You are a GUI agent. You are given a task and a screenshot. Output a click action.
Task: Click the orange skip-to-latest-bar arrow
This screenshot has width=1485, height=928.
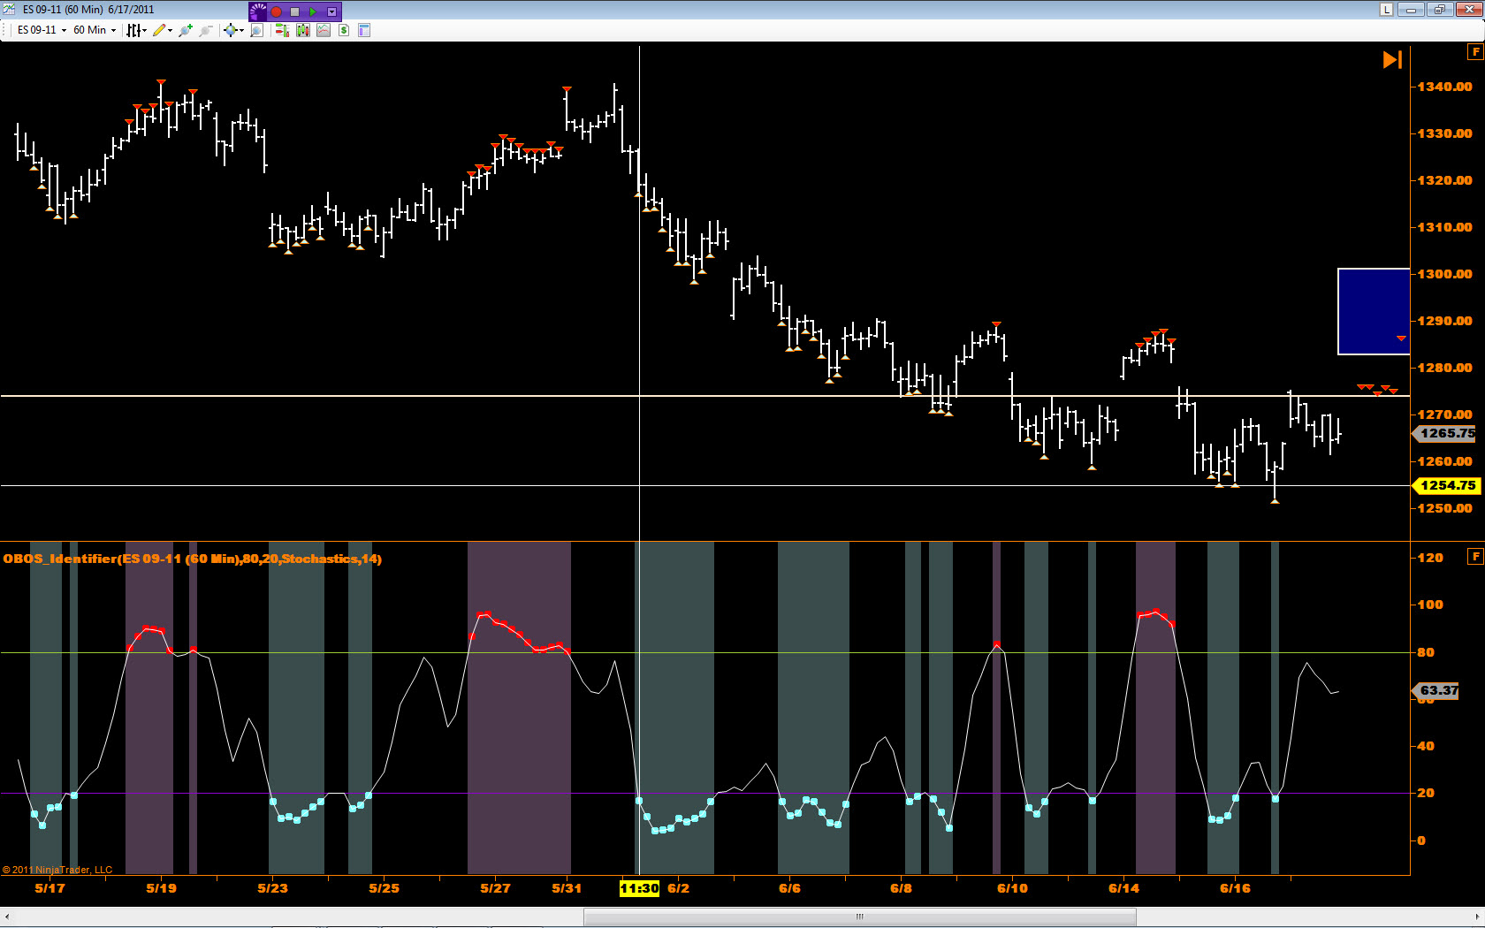pyautogui.click(x=1392, y=59)
